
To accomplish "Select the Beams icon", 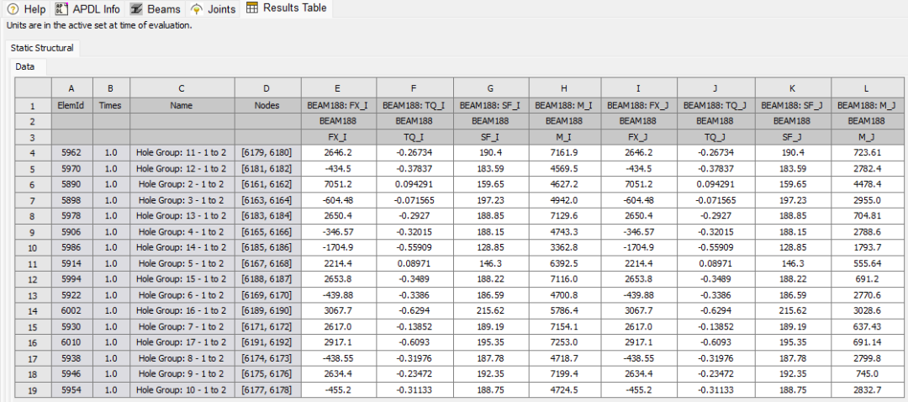I will [136, 8].
